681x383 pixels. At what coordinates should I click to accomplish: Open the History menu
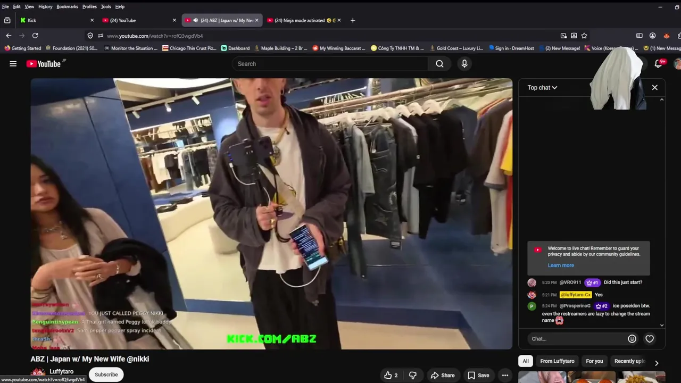45,6
